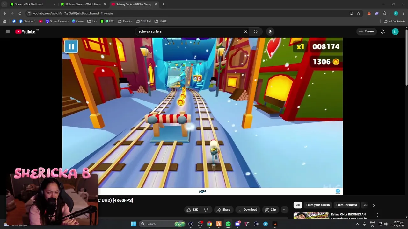Open more actions ellipsis below video
This screenshot has height=229, width=408.
(x=285, y=210)
